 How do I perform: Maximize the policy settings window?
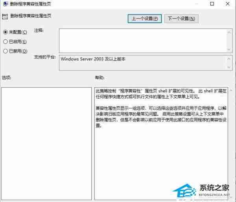[212, 4]
